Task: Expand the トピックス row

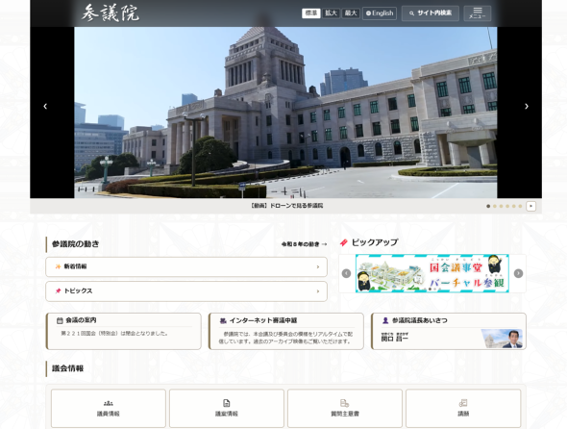Action: click(186, 291)
